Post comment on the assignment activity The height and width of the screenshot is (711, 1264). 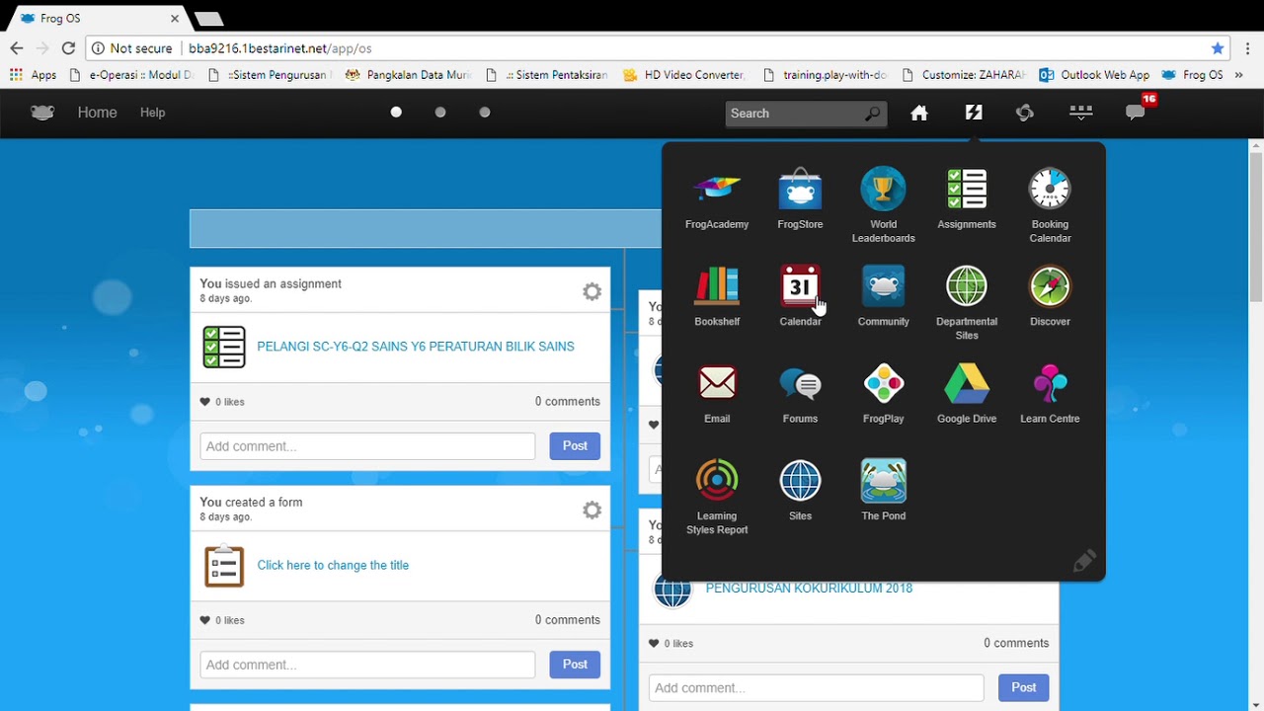[x=575, y=445]
